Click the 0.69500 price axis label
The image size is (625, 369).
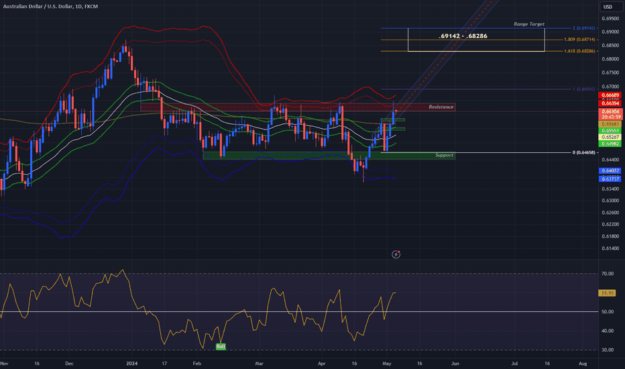(610, 19)
